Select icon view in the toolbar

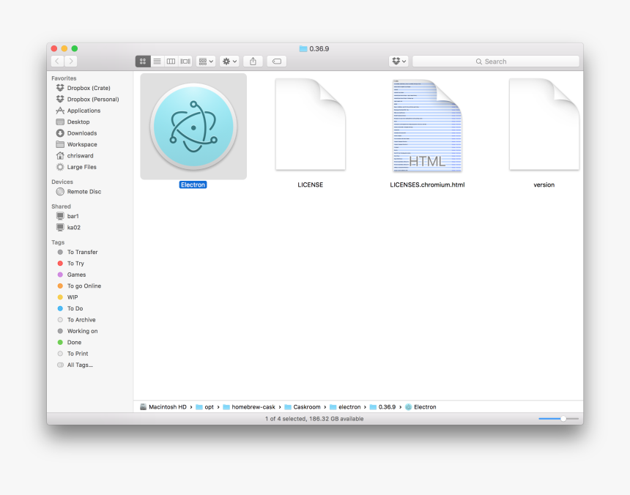(143, 61)
